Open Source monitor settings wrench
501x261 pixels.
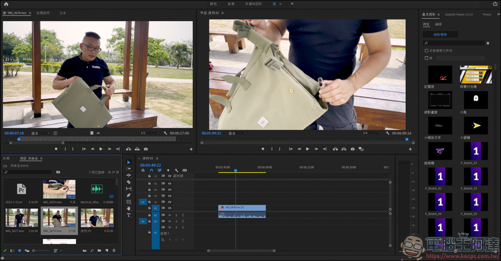coord(165,133)
